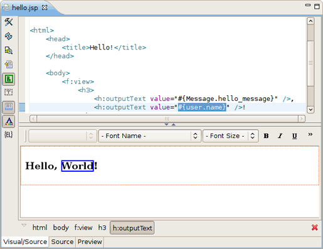Click the EL expressions icon
Image resolution: width=323 pixels, height=249 pixels.
tap(9, 135)
